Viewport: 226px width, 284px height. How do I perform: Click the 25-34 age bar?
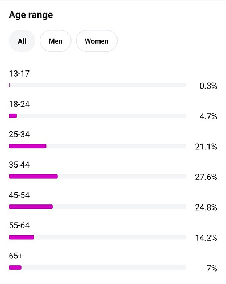[x=98, y=146]
